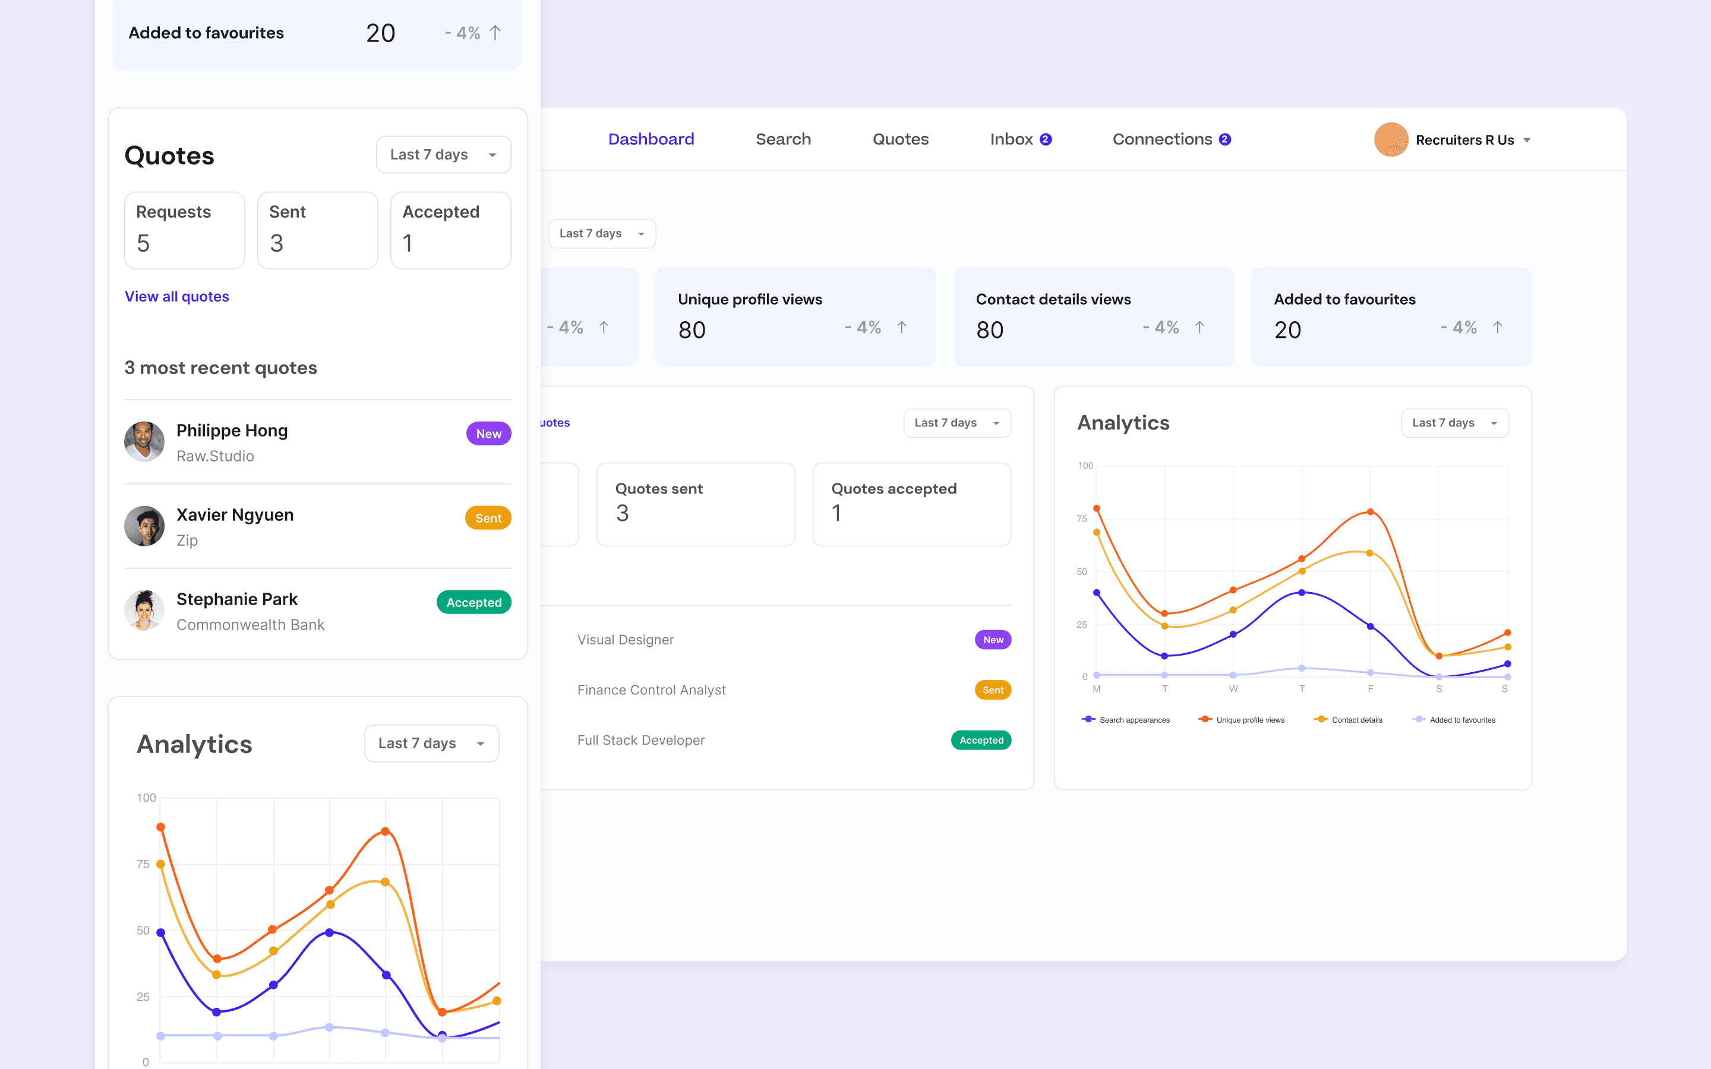This screenshot has width=1711, height=1069.
Task: Open the Quotes navigation tab
Action: point(900,140)
